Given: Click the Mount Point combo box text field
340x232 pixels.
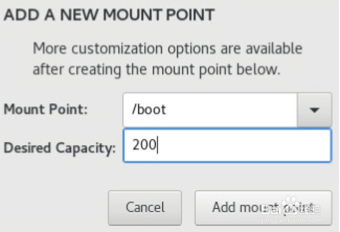Looking at the screenshot, I should (x=210, y=110).
